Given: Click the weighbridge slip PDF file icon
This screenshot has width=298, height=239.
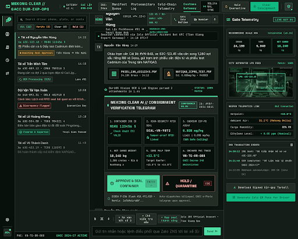Looking at the screenshot, I should [x=114, y=73].
